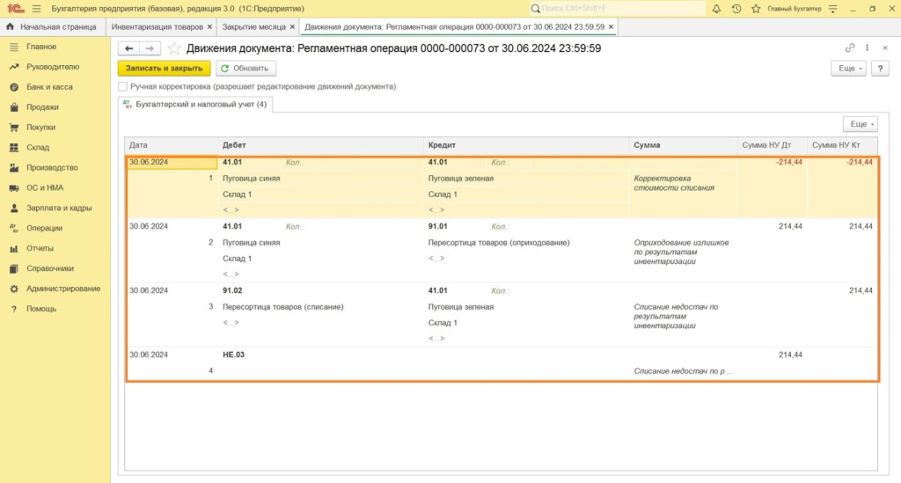Click the Записать и закрыть button
The width and height of the screenshot is (901, 483).
(165, 68)
